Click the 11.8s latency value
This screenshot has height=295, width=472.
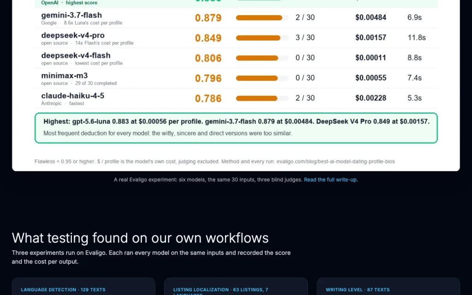pos(417,38)
